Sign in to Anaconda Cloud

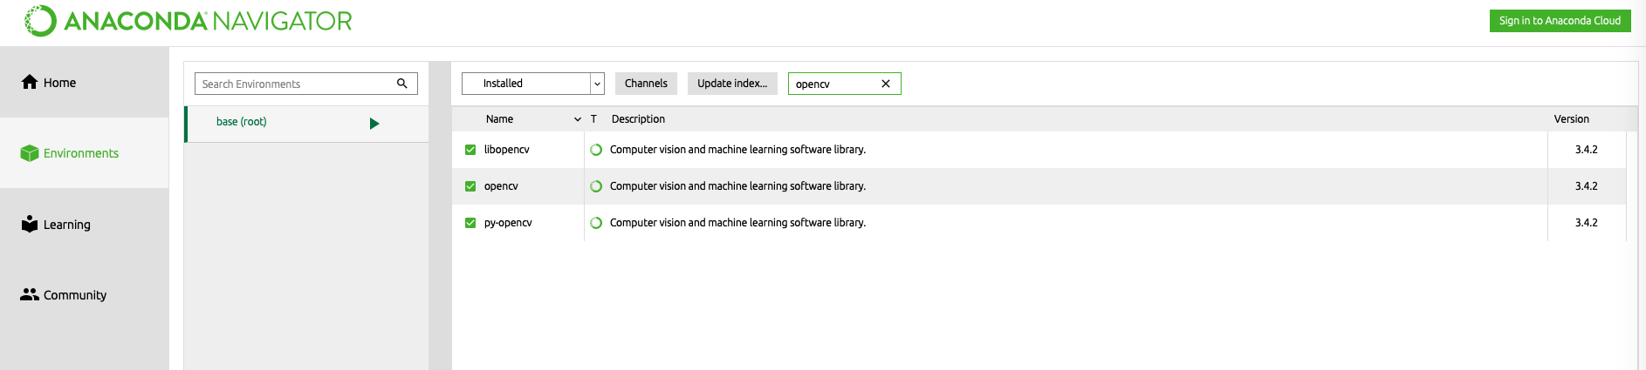(x=1560, y=21)
